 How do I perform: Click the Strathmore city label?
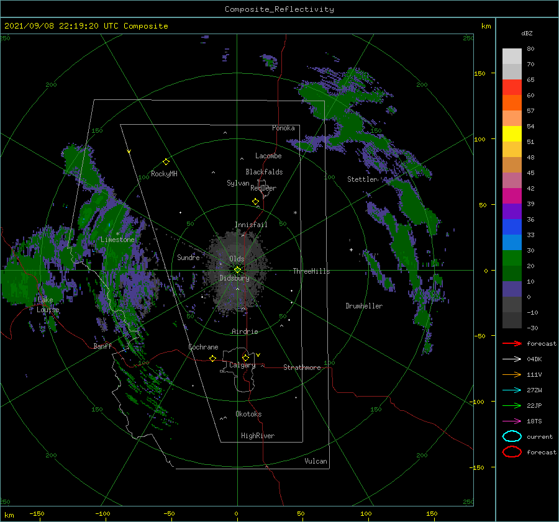(x=302, y=367)
